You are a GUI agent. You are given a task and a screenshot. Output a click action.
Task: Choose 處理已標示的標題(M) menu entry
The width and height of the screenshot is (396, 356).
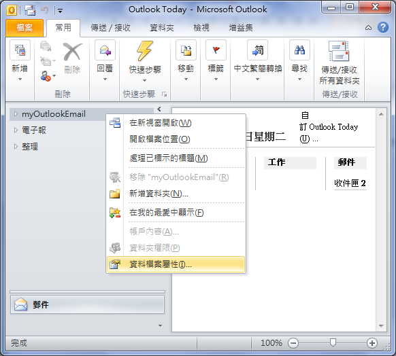[x=176, y=158]
